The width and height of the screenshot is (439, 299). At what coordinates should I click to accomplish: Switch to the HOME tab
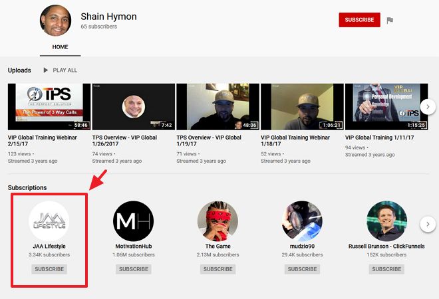click(60, 47)
